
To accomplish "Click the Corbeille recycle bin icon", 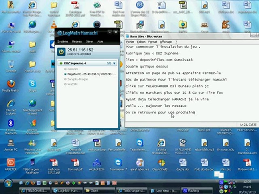I will coord(11,66).
